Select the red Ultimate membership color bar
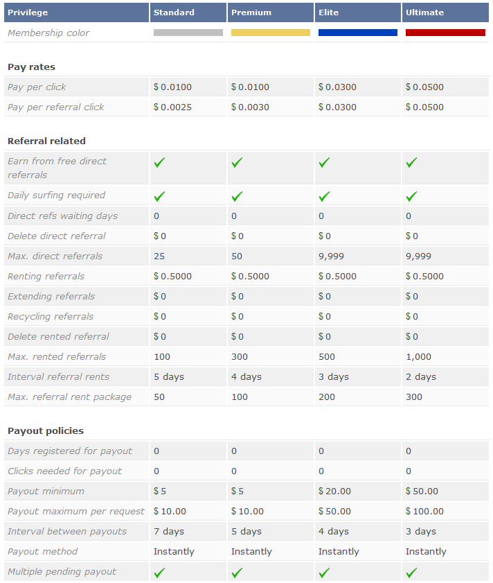Image resolution: width=493 pixels, height=583 pixels. 445,33
